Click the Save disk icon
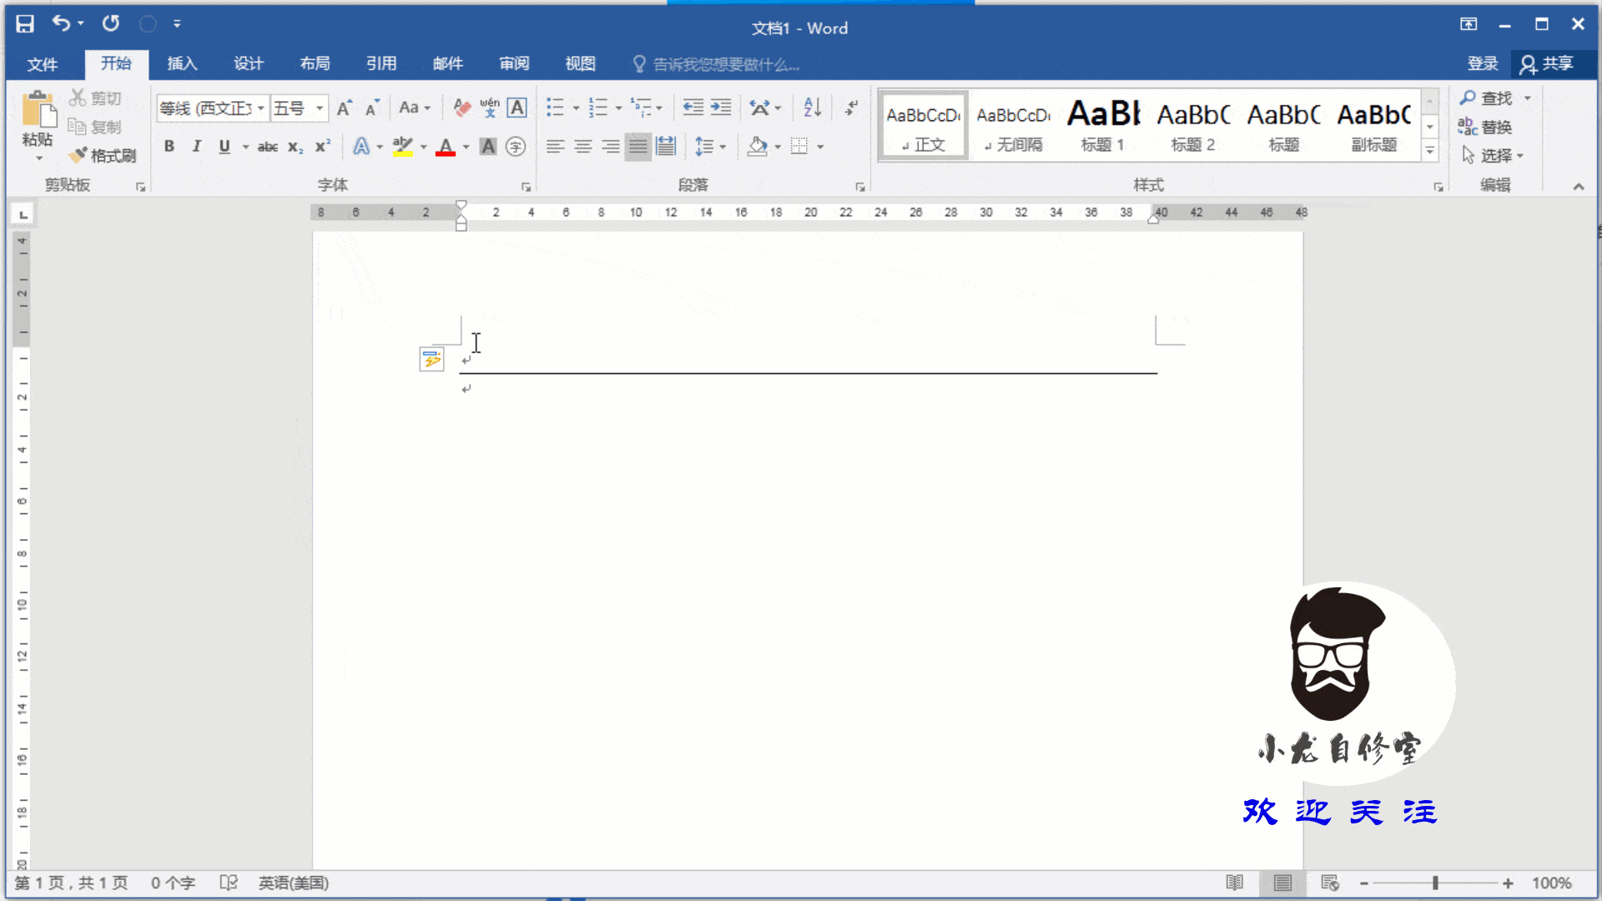Screen dimensions: 1602x901 pyautogui.click(x=25, y=24)
